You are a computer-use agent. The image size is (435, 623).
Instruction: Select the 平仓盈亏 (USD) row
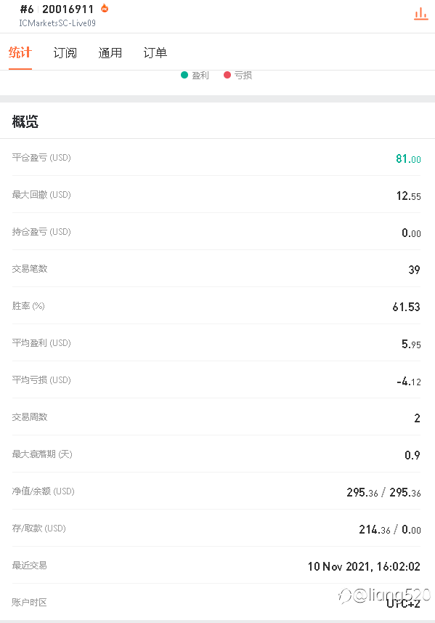click(x=216, y=157)
